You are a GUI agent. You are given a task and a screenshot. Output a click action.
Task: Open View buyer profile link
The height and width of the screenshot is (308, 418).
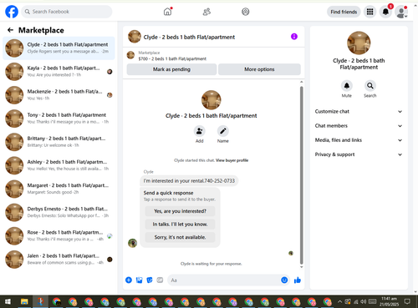[x=232, y=160]
